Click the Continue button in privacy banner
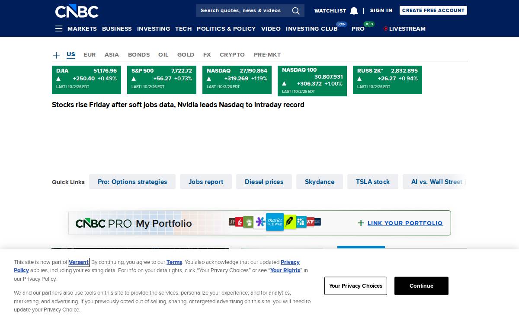This screenshot has height=324, width=519. (421, 286)
